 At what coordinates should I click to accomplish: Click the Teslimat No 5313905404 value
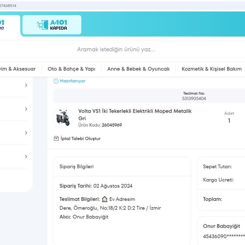(194, 99)
